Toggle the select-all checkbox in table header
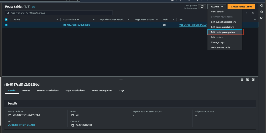 click(7, 19)
